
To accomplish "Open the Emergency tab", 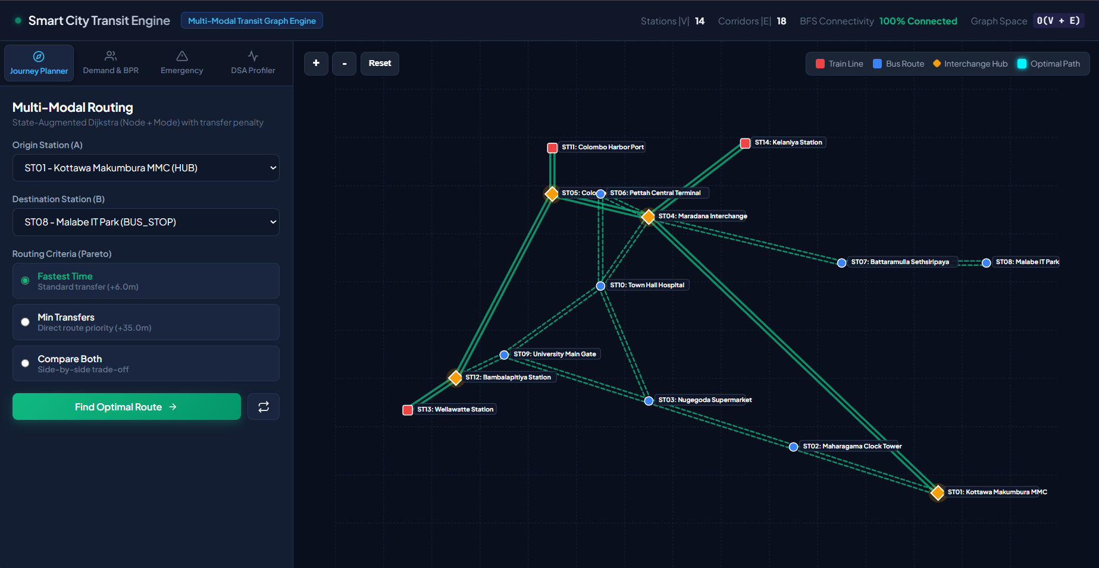I will tap(182, 63).
